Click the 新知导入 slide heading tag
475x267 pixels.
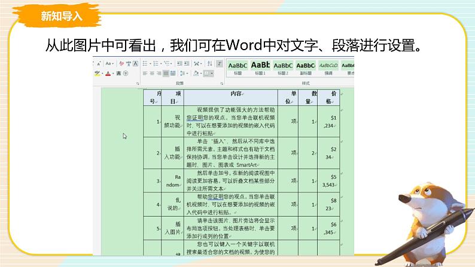62,16
